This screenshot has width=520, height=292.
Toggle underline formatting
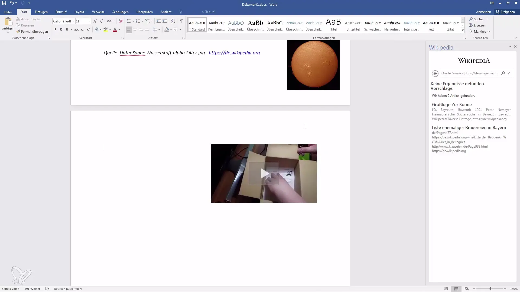coord(67,29)
